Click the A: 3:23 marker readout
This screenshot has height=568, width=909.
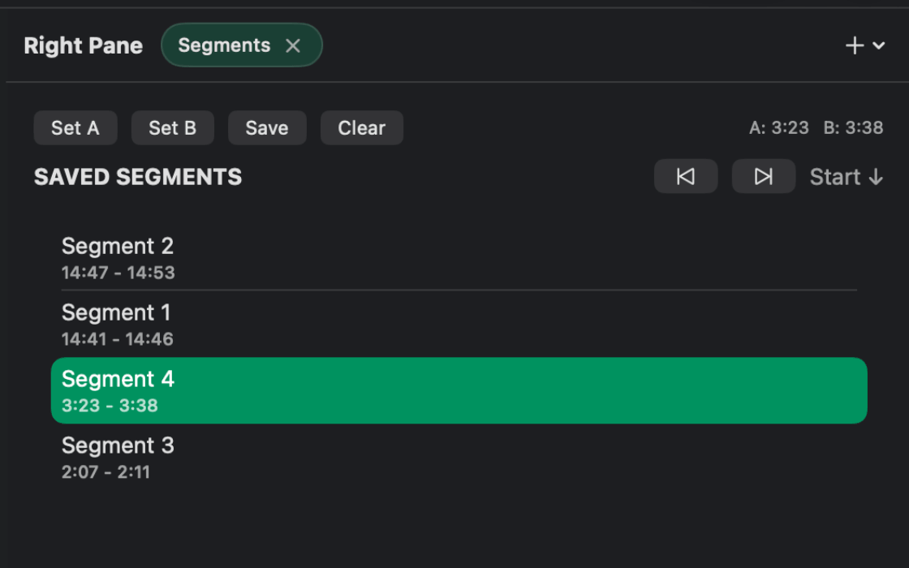778,128
